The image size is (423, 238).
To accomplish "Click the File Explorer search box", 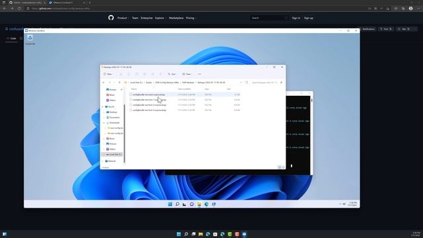I will [x=267, y=82].
